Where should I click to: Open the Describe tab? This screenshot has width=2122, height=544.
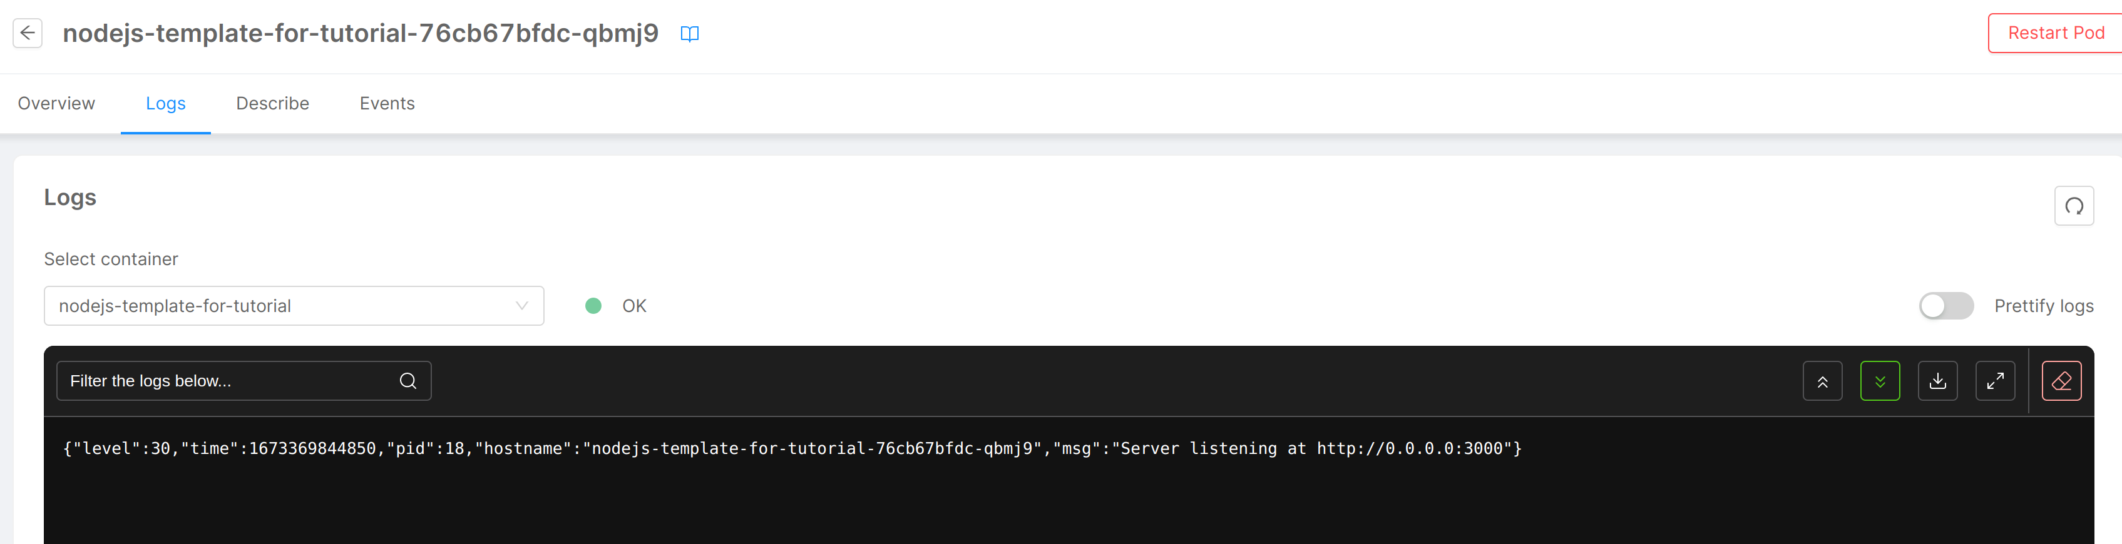tap(273, 104)
